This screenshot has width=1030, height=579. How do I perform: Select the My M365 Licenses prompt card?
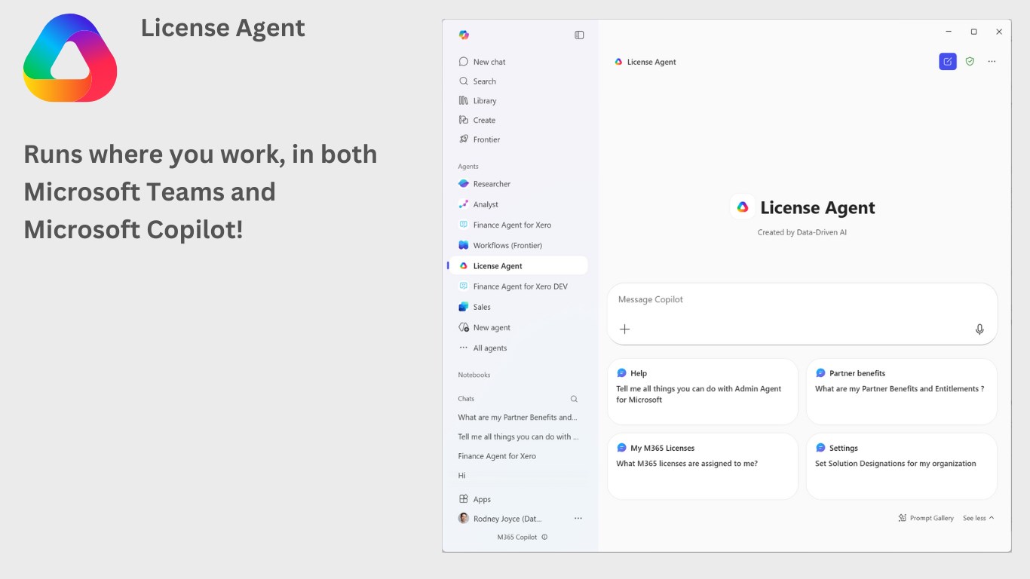[703, 466]
